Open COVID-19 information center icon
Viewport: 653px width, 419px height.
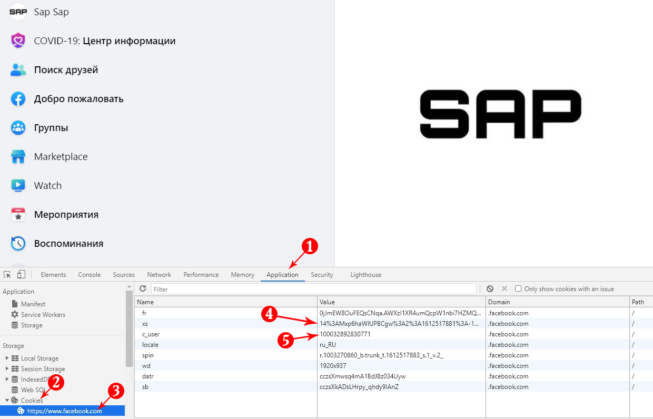tap(18, 41)
